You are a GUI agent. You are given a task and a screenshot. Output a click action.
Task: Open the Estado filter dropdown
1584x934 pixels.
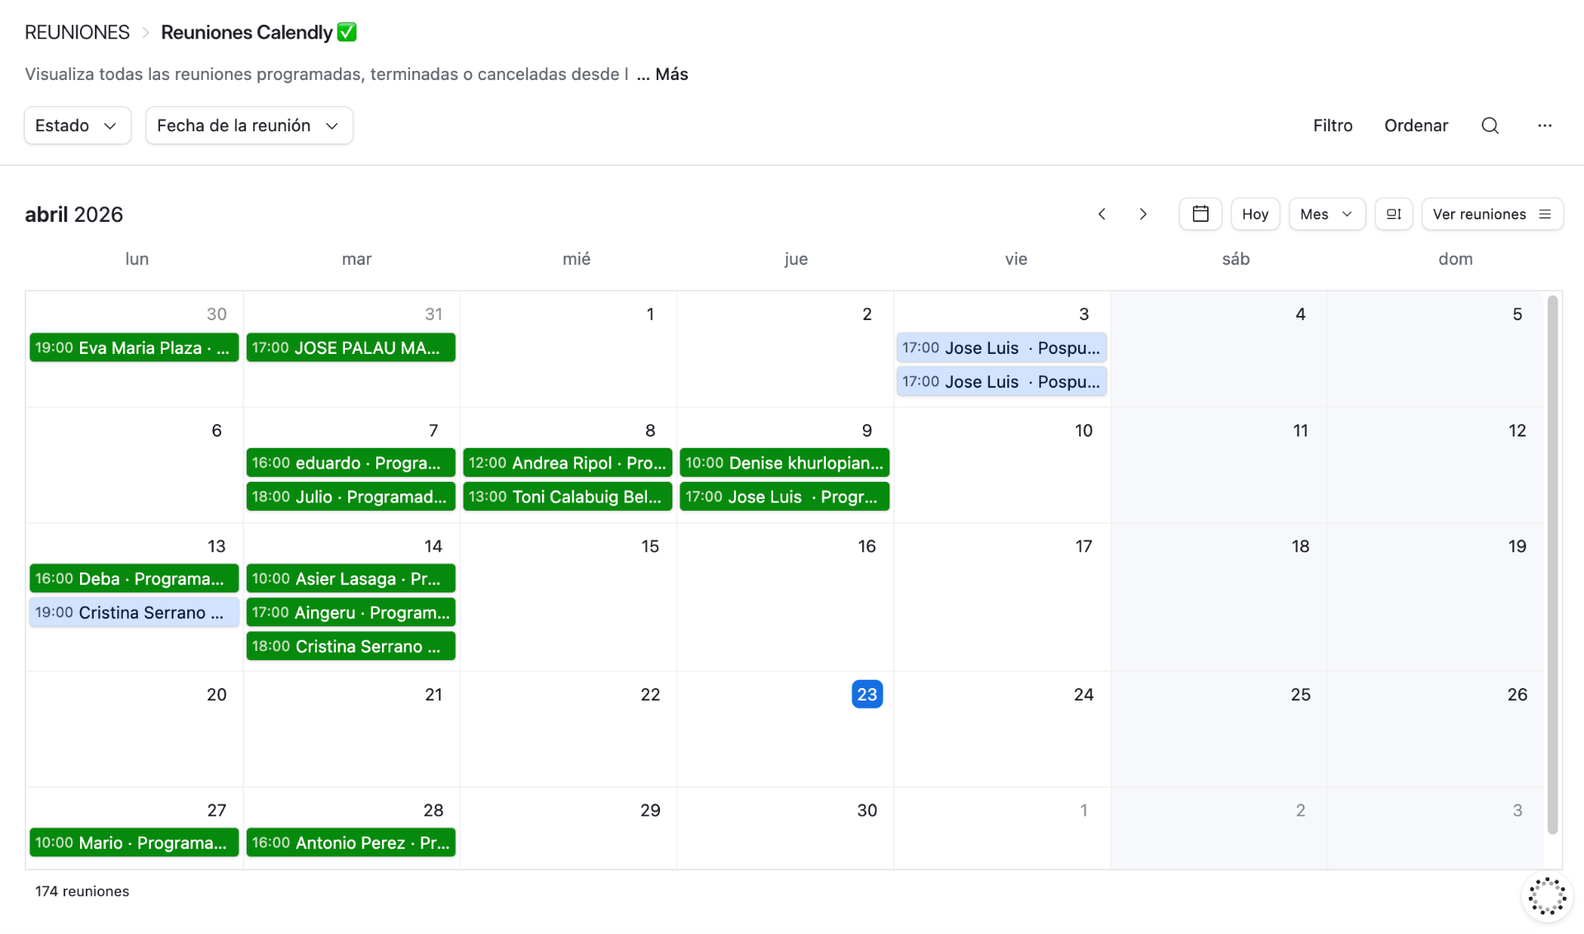[78, 125]
